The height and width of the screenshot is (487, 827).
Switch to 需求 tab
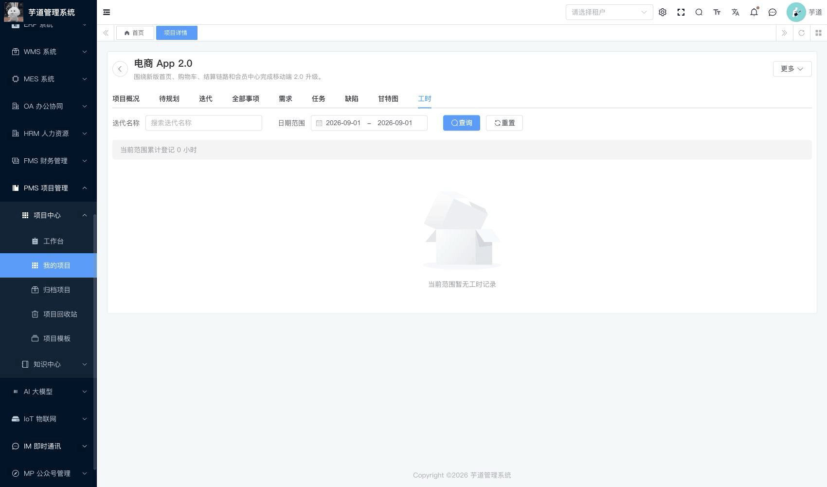pyautogui.click(x=286, y=98)
